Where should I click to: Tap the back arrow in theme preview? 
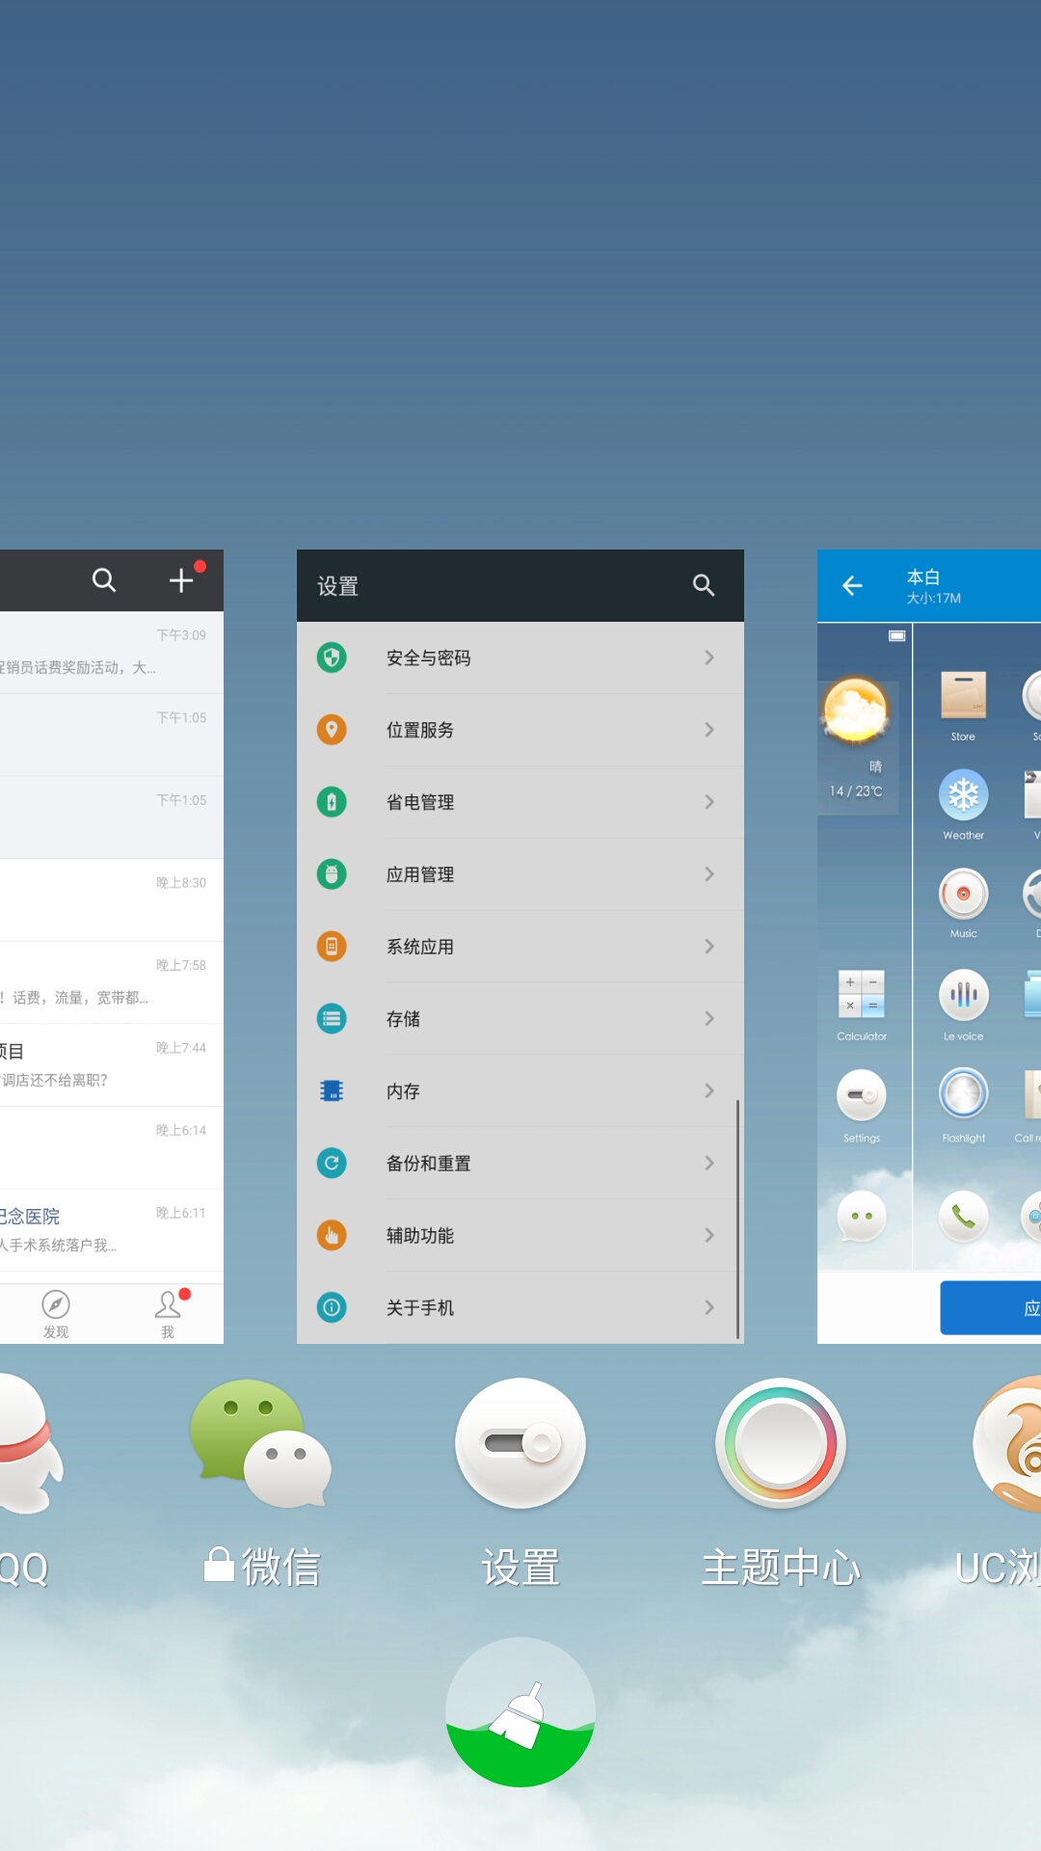click(852, 585)
